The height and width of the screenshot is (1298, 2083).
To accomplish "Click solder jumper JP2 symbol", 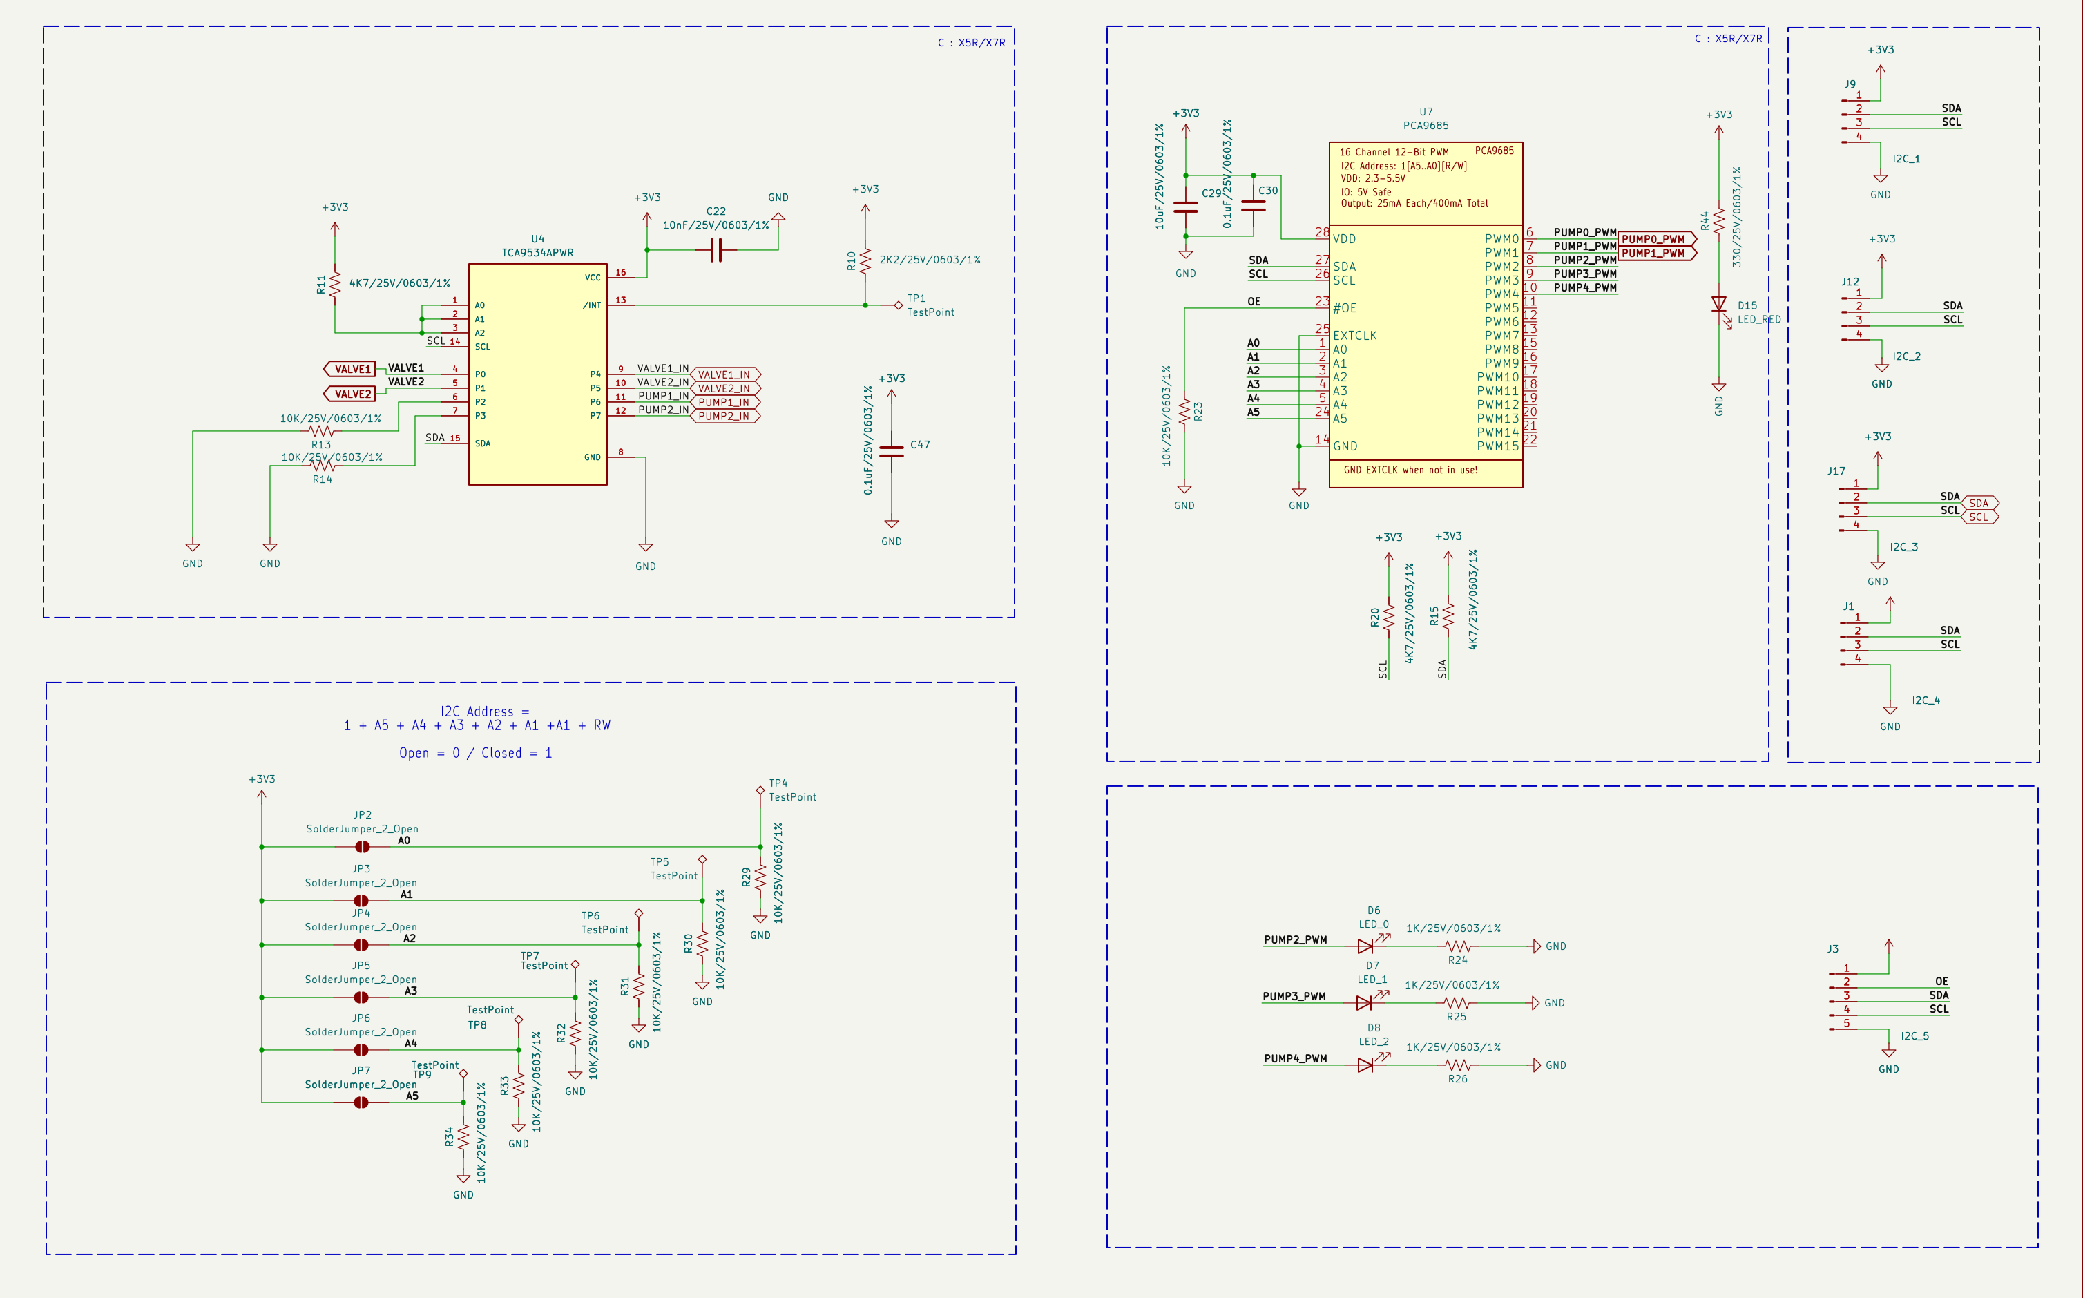I will point(362,846).
